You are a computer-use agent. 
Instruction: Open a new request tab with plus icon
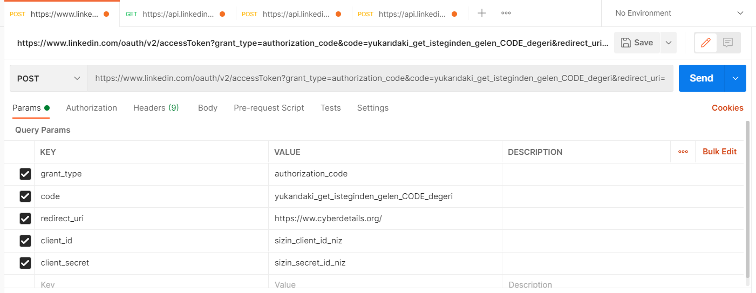coord(482,13)
